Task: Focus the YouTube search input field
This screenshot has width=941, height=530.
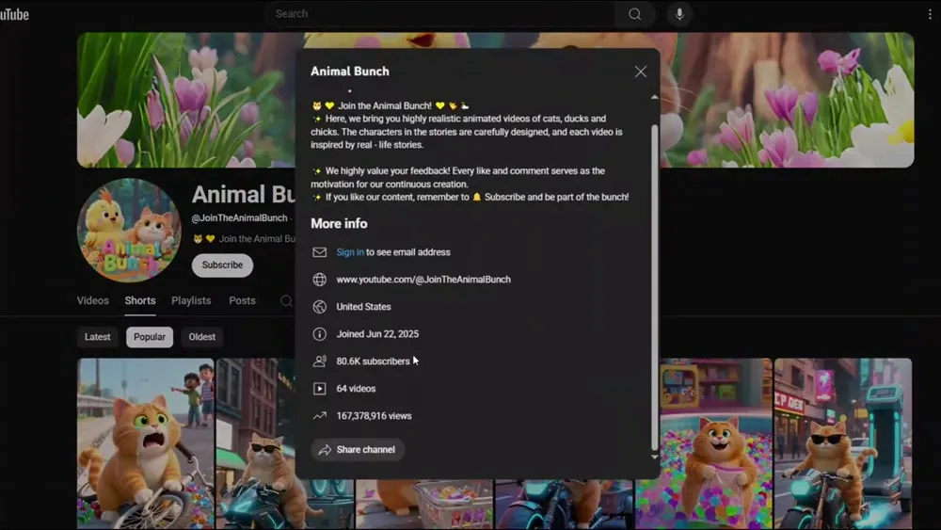Action: [x=442, y=14]
